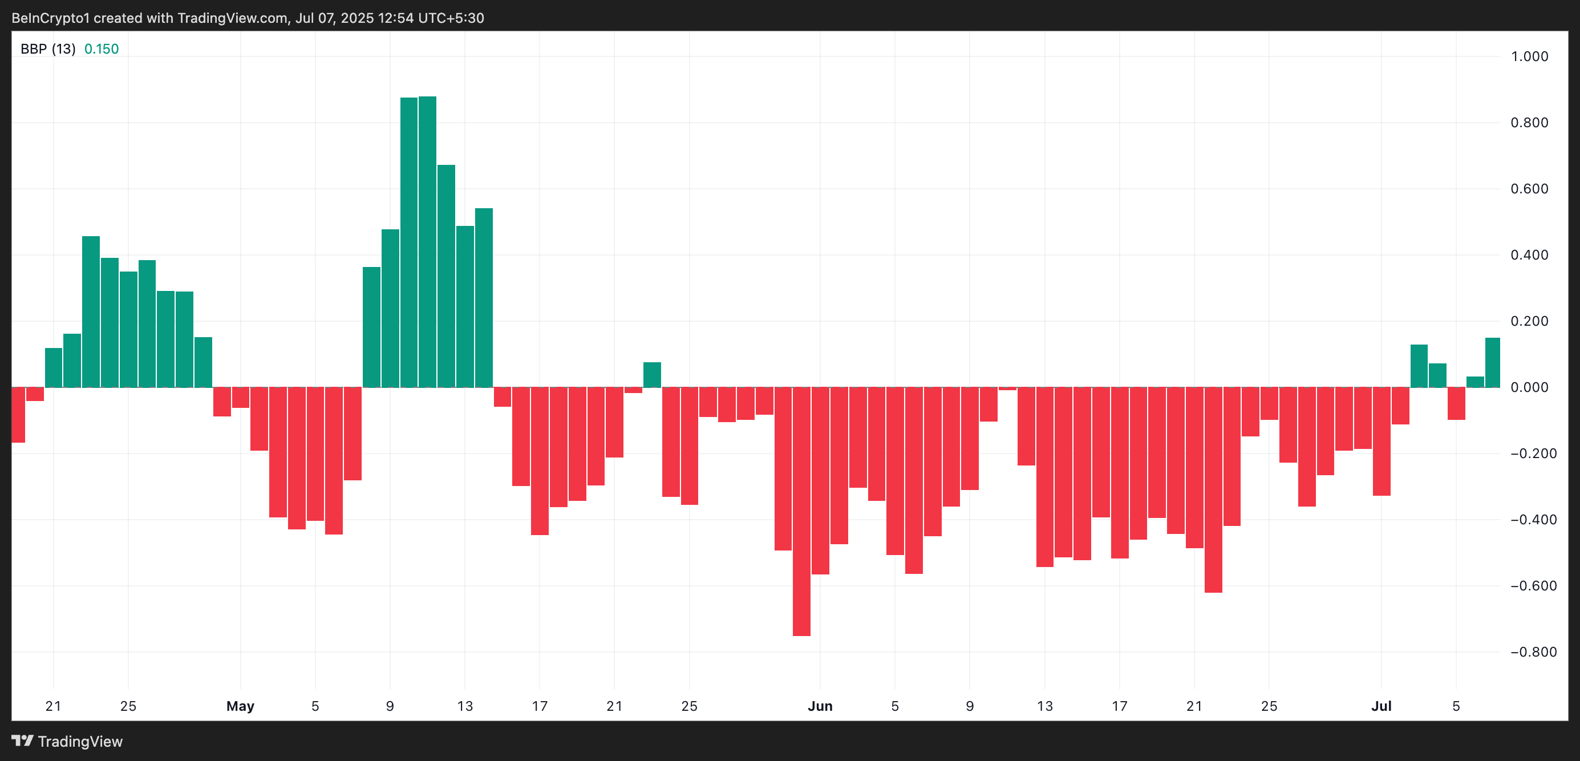The image size is (1580, 761).
Task: Click the May label on time axis
Action: coord(240,706)
